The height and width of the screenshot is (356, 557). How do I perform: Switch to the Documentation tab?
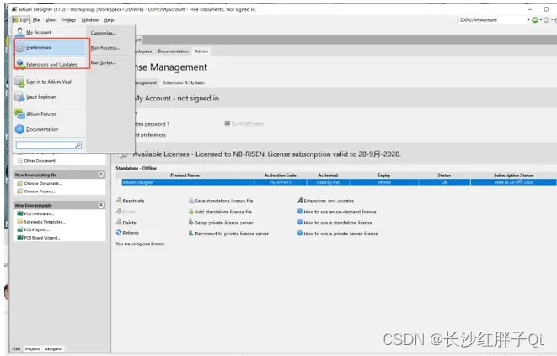point(174,51)
